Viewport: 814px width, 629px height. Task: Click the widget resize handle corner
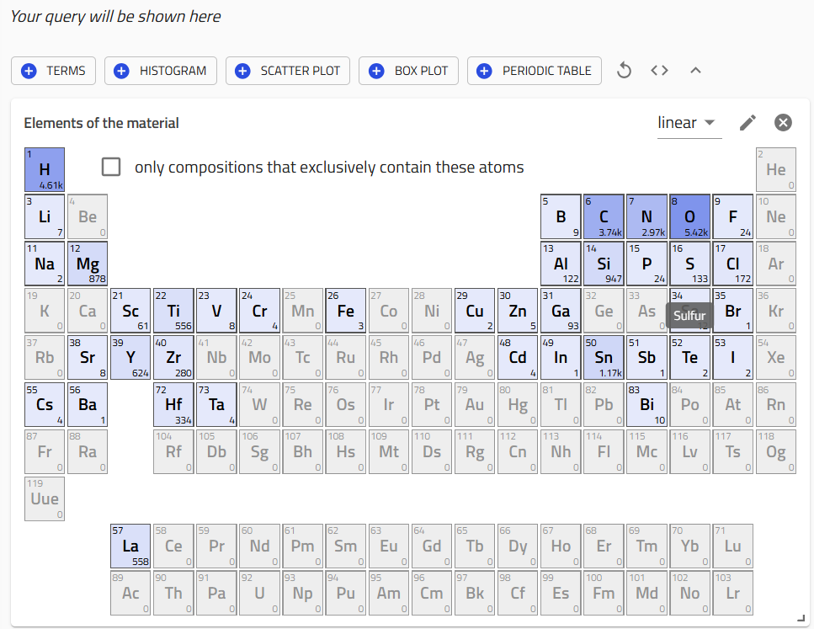point(801,617)
